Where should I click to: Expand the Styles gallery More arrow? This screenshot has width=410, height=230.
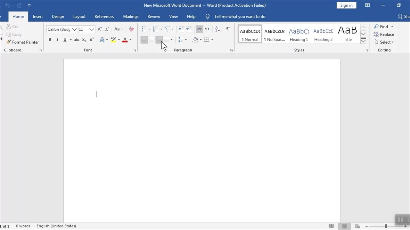363,41
